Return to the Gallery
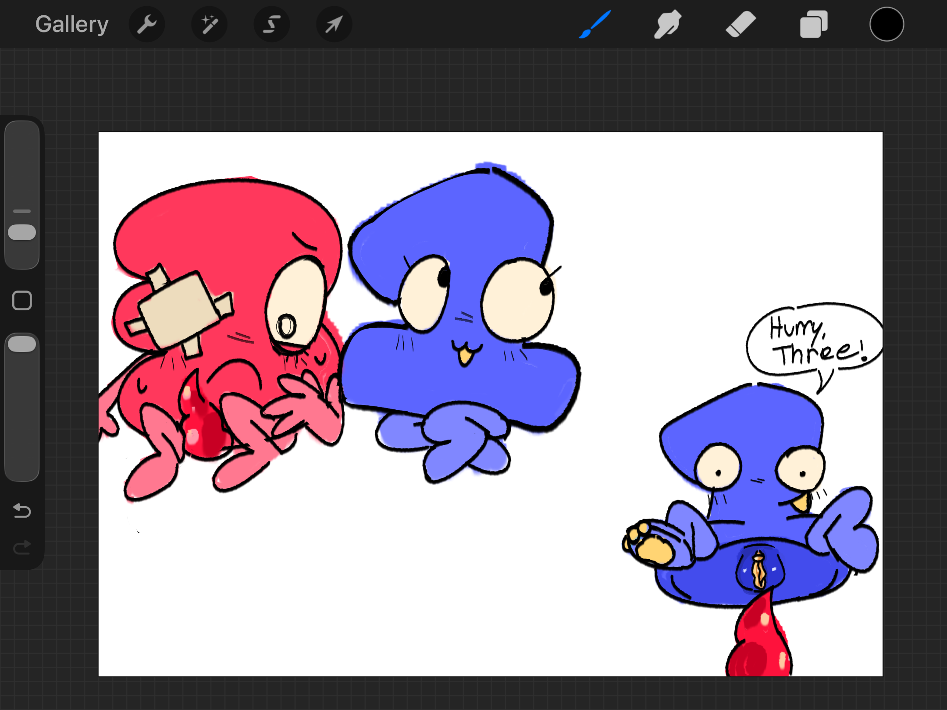The width and height of the screenshot is (947, 710). 72,24
